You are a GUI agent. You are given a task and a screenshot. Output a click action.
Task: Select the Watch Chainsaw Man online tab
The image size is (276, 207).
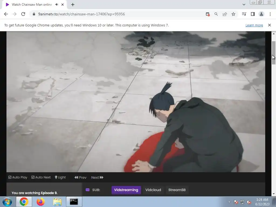click(32, 5)
